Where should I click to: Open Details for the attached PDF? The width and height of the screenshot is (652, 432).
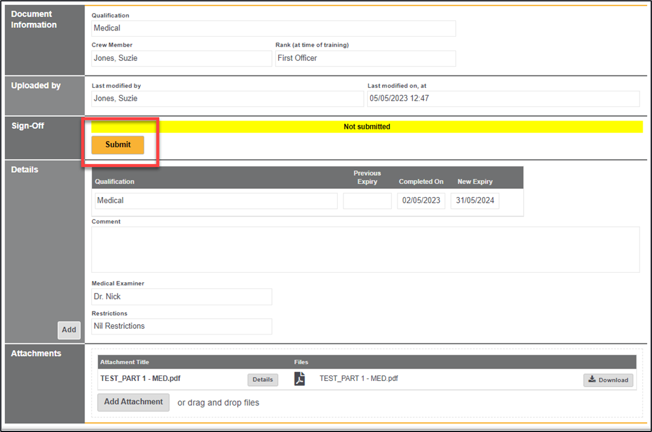pyautogui.click(x=263, y=380)
